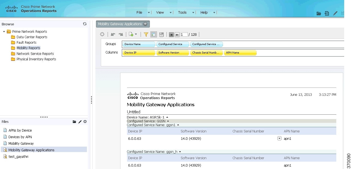Click the paginate view icon beside layout toggle
Viewport: 351px width, 169px height.
click(x=161, y=34)
